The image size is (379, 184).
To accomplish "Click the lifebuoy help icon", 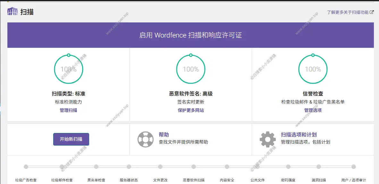I will pos(146,139).
